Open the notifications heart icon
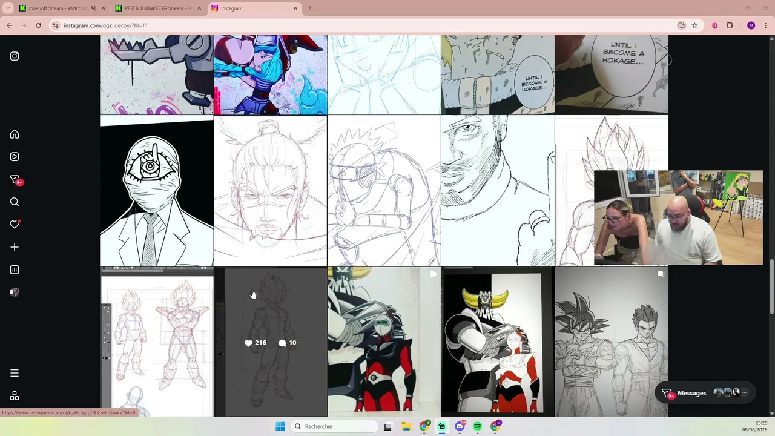The image size is (775, 436). click(15, 225)
